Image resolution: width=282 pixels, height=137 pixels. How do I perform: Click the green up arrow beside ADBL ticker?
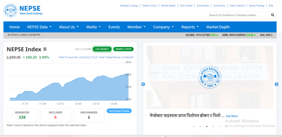(x=255, y=35)
